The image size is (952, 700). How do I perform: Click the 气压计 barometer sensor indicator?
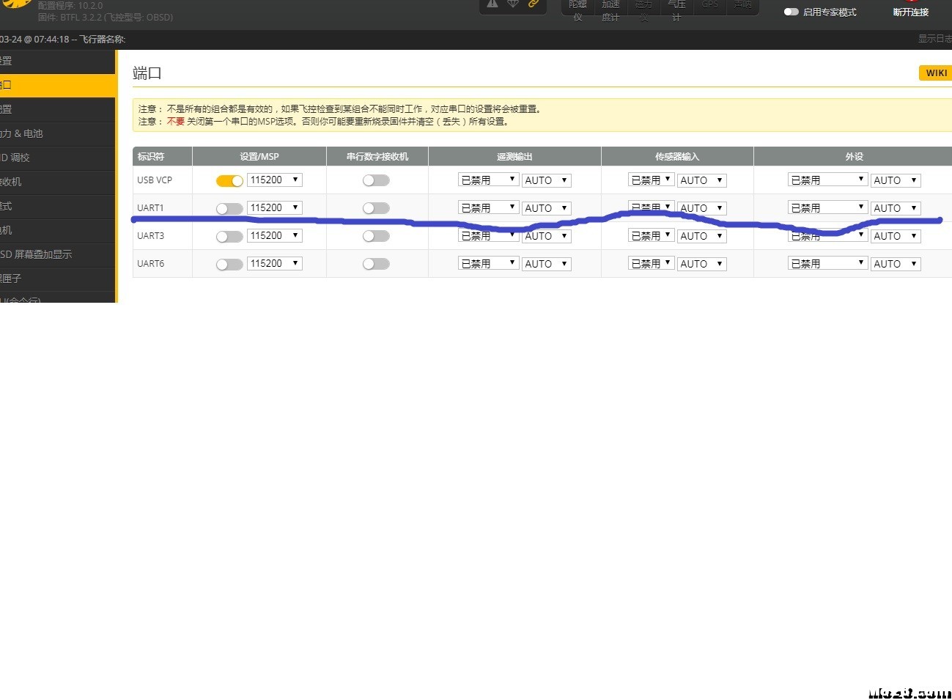tap(676, 9)
